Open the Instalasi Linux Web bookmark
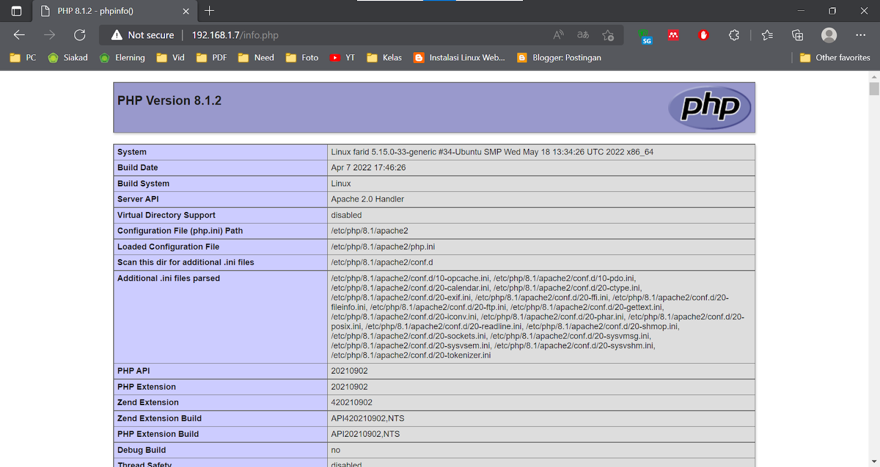 click(x=459, y=58)
